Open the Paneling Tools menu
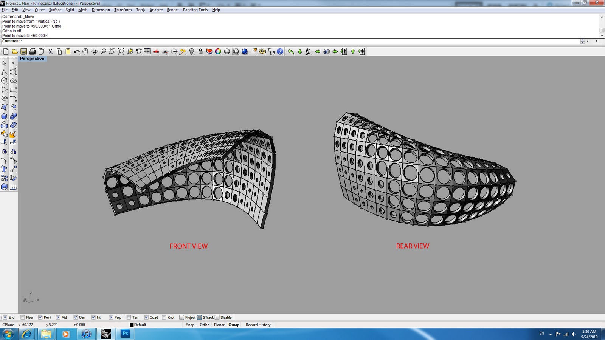The image size is (605, 340). [195, 10]
